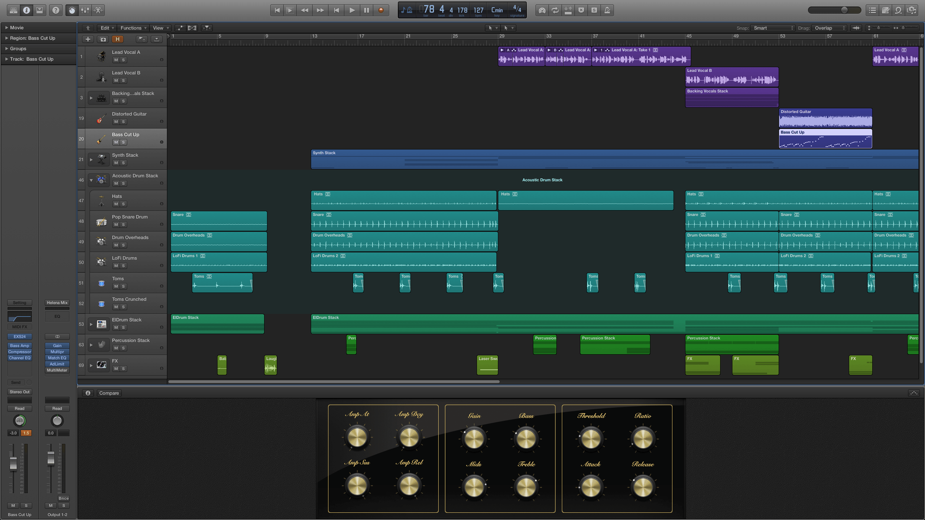Viewport: 925px width, 520px height.
Task: Expand the Percussion Stack group
Action: coord(91,344)
